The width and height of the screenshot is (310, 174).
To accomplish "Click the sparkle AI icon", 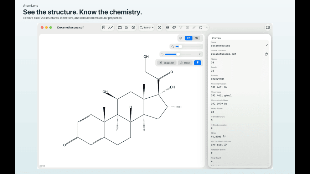I will (207, 28).
